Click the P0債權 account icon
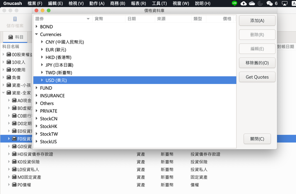The width and height of the screenshot is (296, 194). point(14,185)
